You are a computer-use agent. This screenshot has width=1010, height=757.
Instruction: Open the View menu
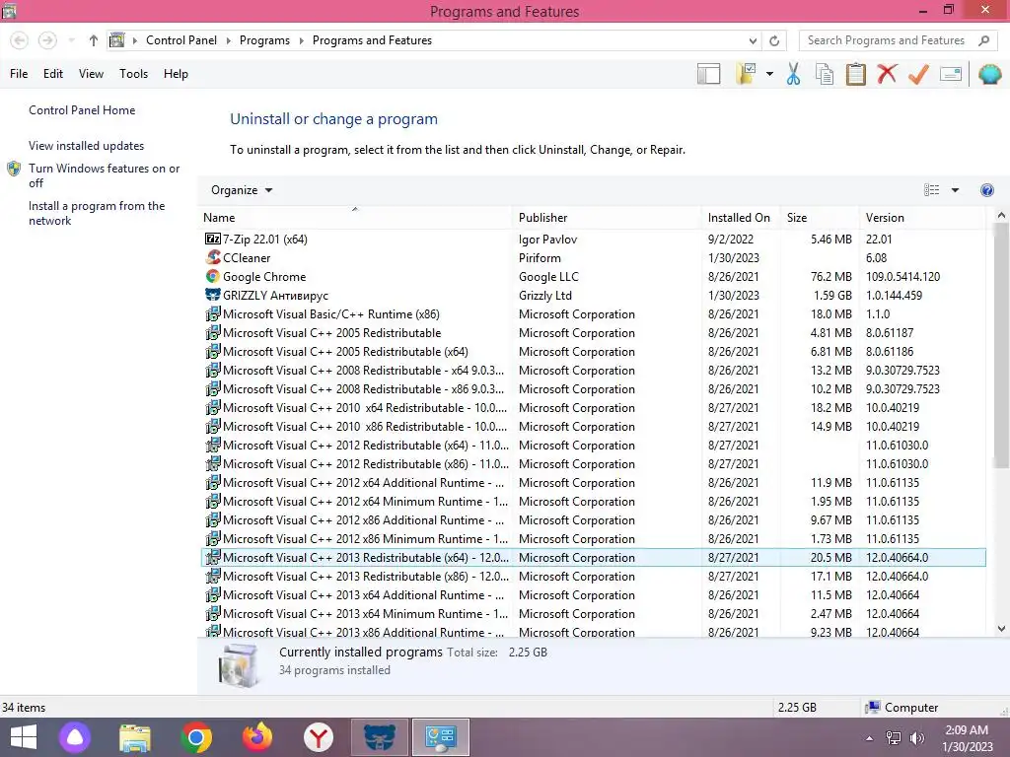coord(91,74)
